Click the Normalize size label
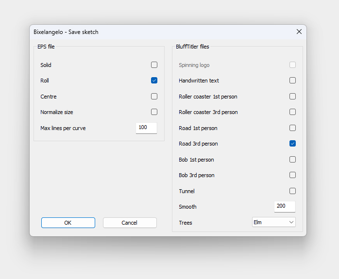 pyautogui.click(x=57, y=112)
